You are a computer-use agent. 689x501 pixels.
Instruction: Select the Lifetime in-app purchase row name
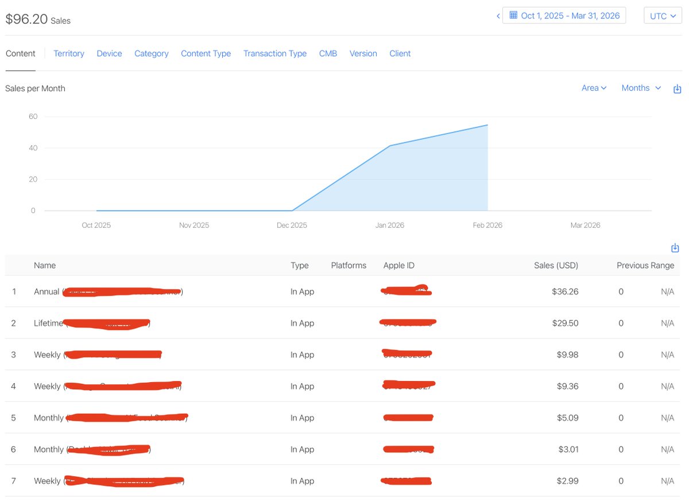click(92, 323)
